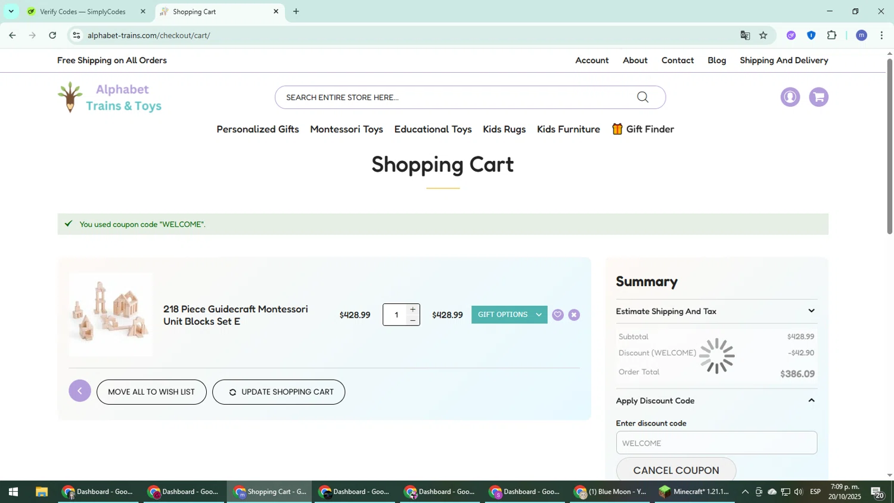Open Shipping And Delivery link
Image resolution: width=894 pixels, height=503 pixels.
pyautogui.click(x=784, y=60)
